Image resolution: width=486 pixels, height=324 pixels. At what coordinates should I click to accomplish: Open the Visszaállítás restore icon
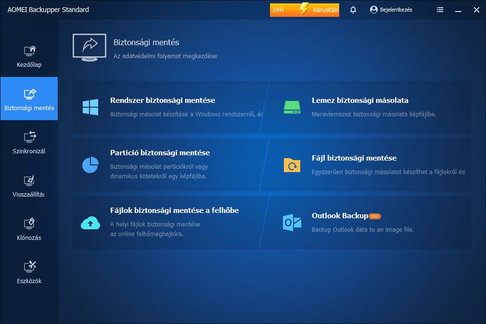(x=29, y=181)
